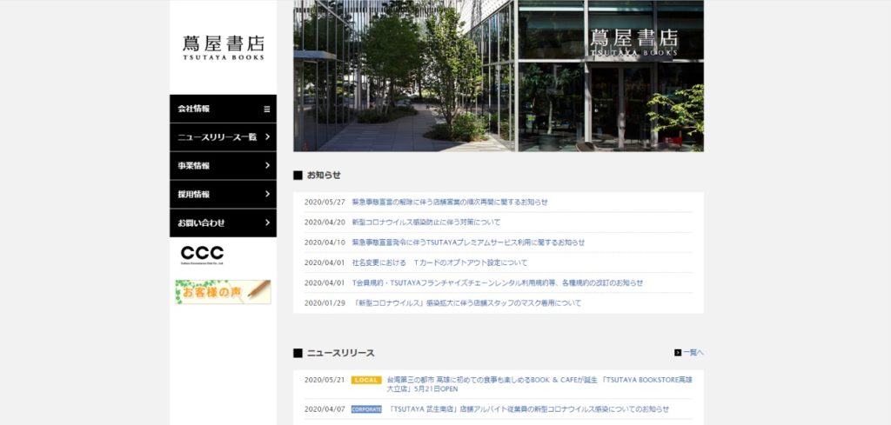
Task: Click the お問い合わせ chevron arrow
Action: coord(267,222)
